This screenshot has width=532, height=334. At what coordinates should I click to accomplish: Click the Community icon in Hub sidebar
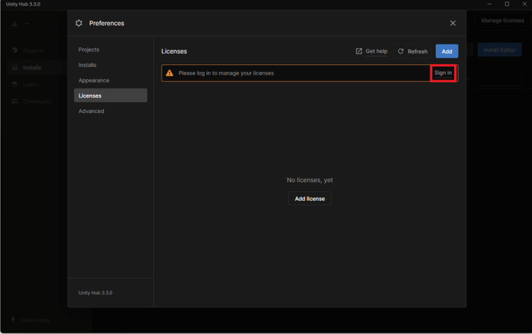coord(15,101)
